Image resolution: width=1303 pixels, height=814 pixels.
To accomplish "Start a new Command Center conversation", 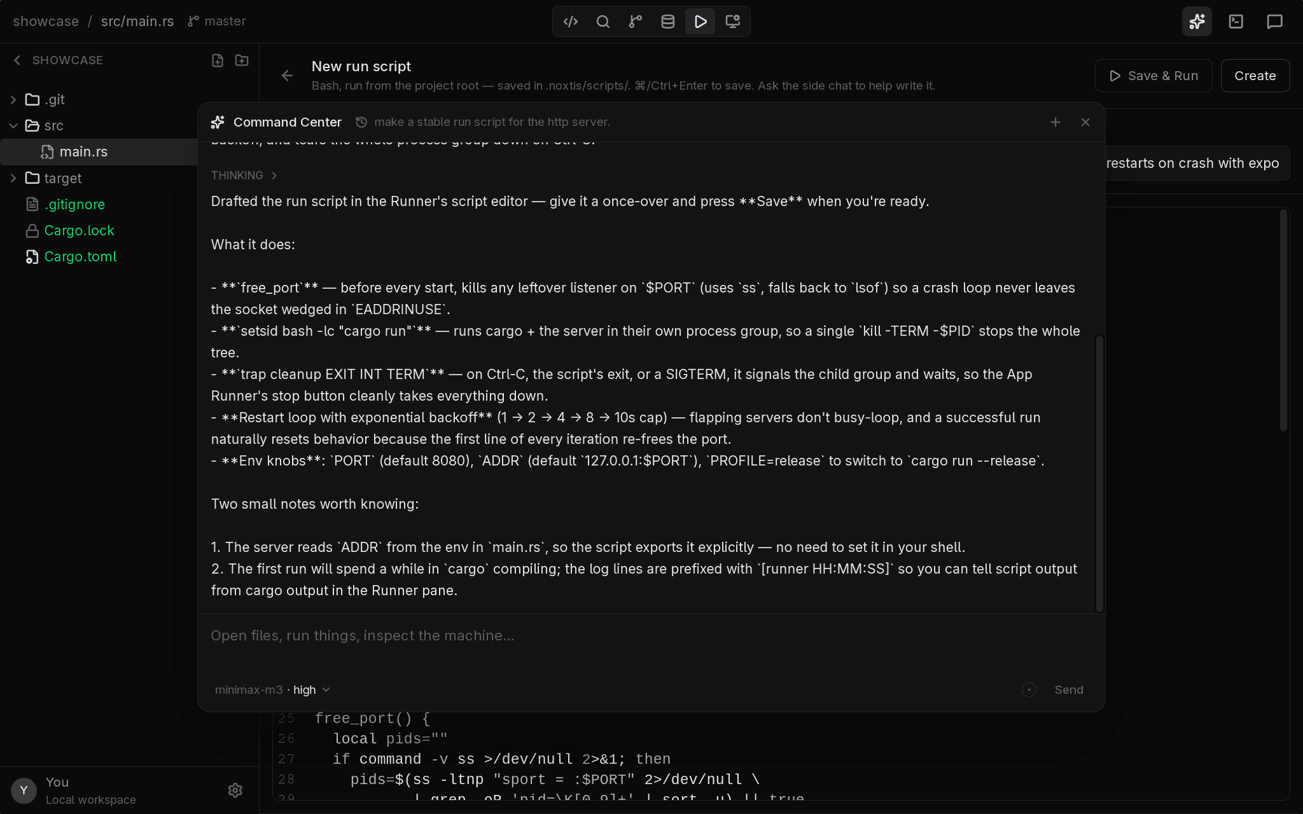I will (x=1056, y=122).
